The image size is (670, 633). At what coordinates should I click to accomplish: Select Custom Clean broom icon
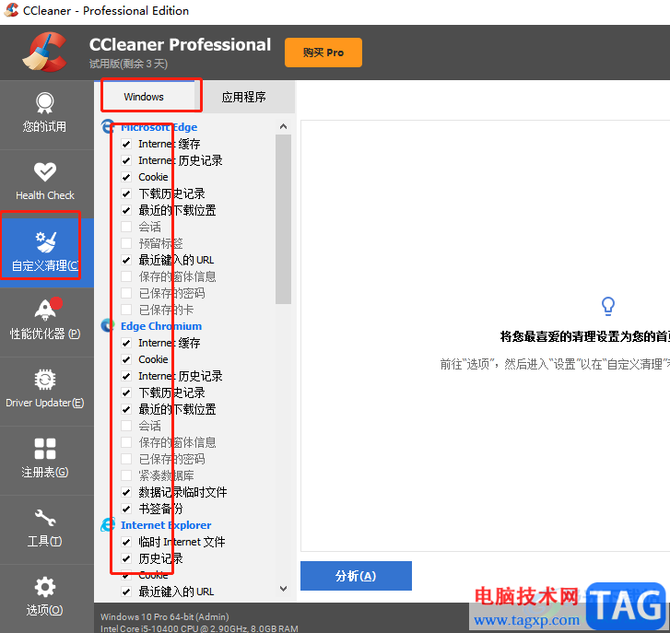(46, 241)
